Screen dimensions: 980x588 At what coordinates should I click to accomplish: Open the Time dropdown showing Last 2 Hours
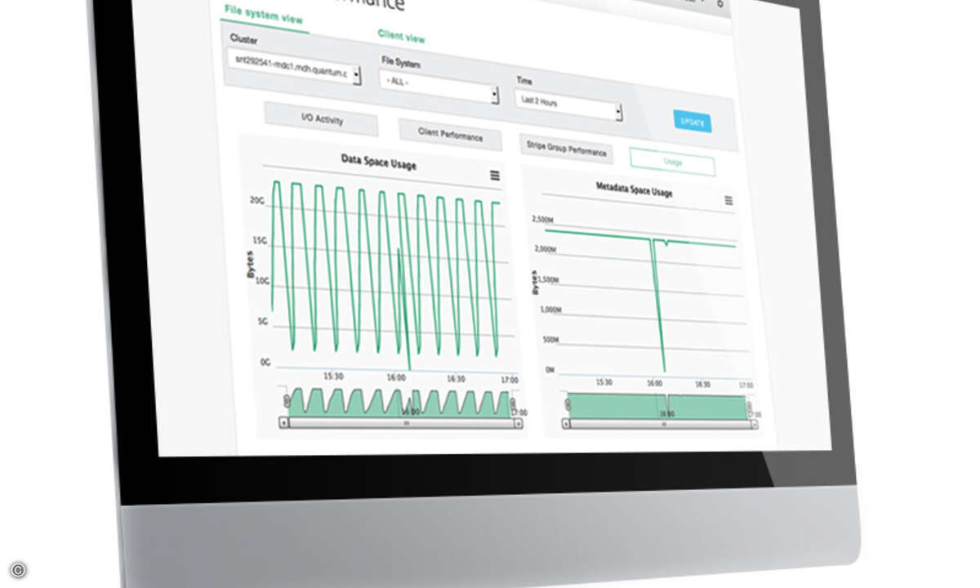pyautogui.click(x=568, y=105)
